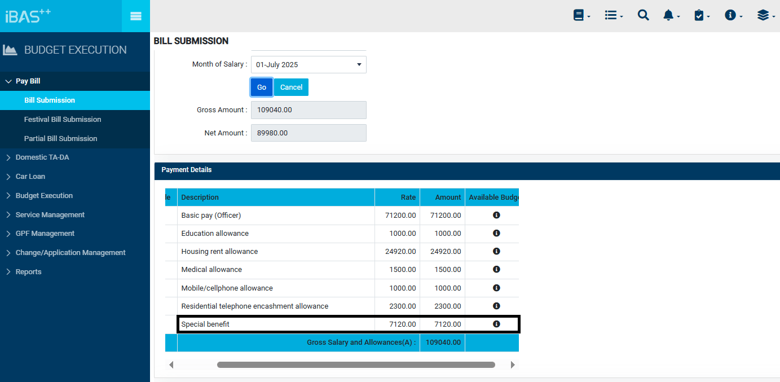Open Festival Bill Submission page

[x=63, y=120]
